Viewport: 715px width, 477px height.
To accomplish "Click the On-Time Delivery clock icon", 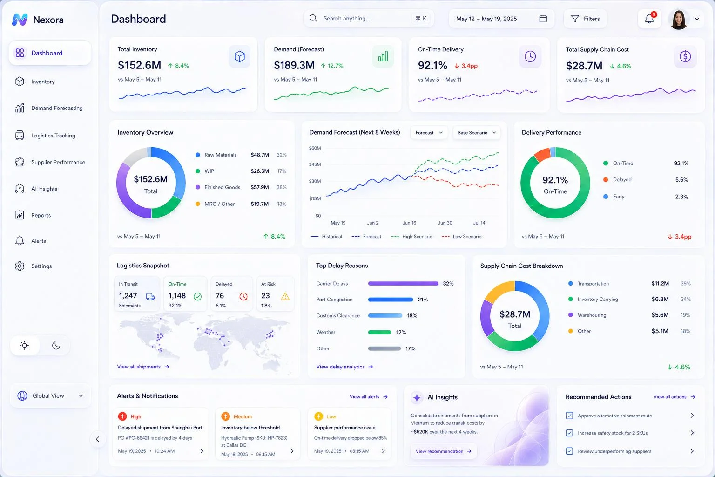I will (530, 57).
